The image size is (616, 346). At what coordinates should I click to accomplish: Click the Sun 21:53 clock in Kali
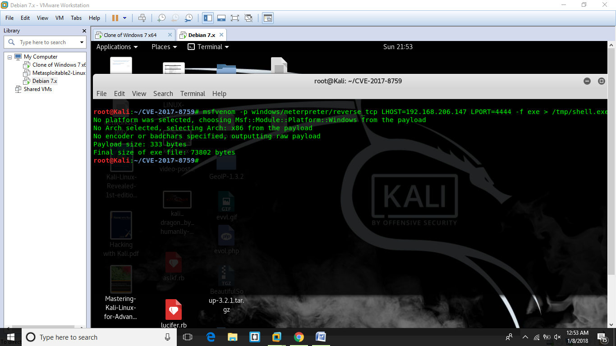[398, 47]
